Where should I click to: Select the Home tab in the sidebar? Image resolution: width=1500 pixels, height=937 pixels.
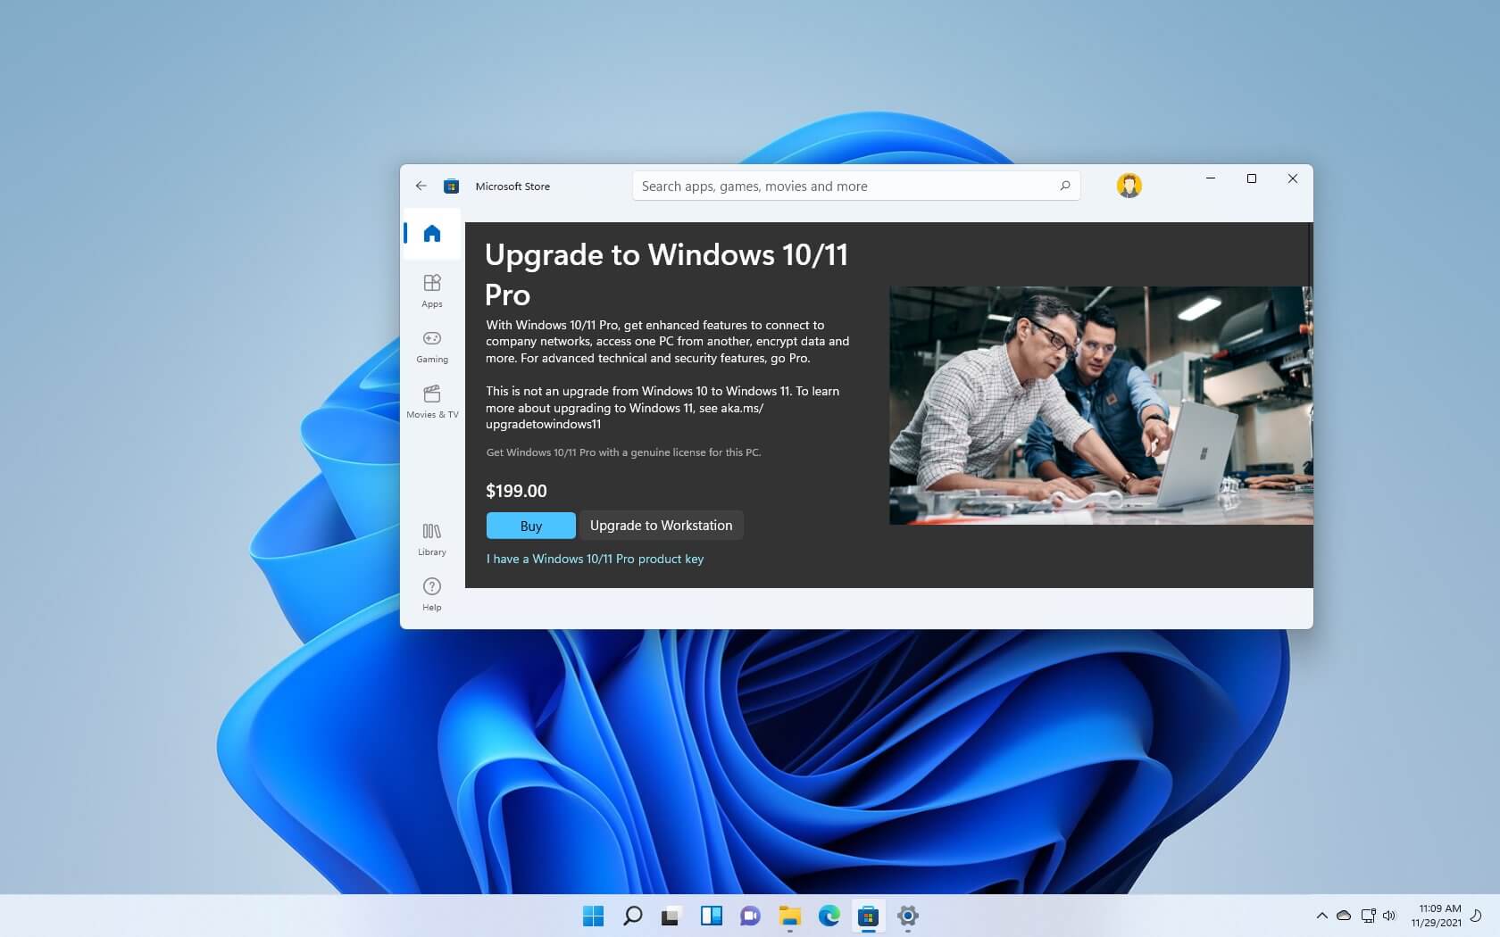point(431,233)
